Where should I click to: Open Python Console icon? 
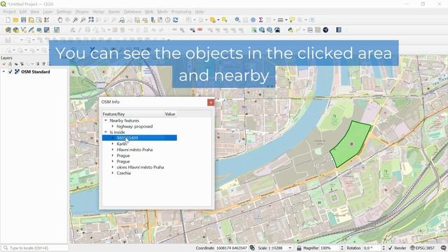290,30
